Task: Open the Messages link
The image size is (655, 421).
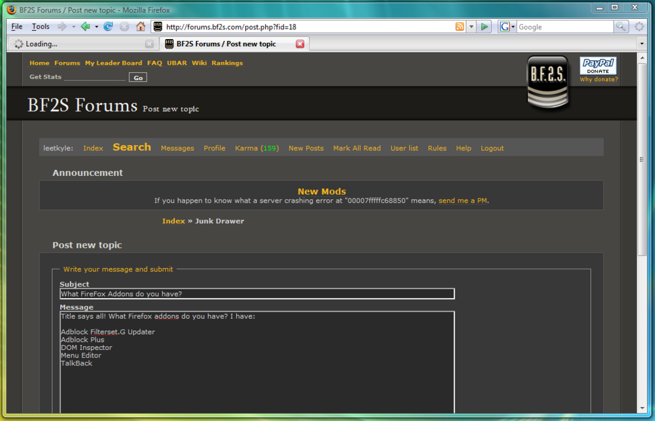Action: 177,148
